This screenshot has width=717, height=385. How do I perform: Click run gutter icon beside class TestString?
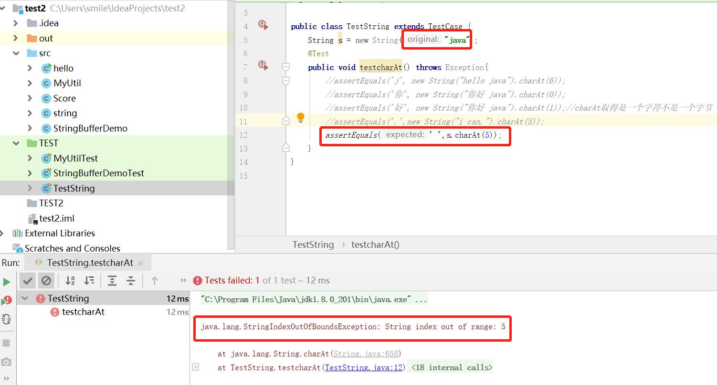coord(263,24)
